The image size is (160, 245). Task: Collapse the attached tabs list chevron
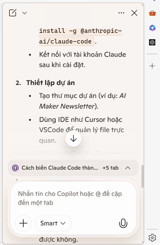click(128, 168)
